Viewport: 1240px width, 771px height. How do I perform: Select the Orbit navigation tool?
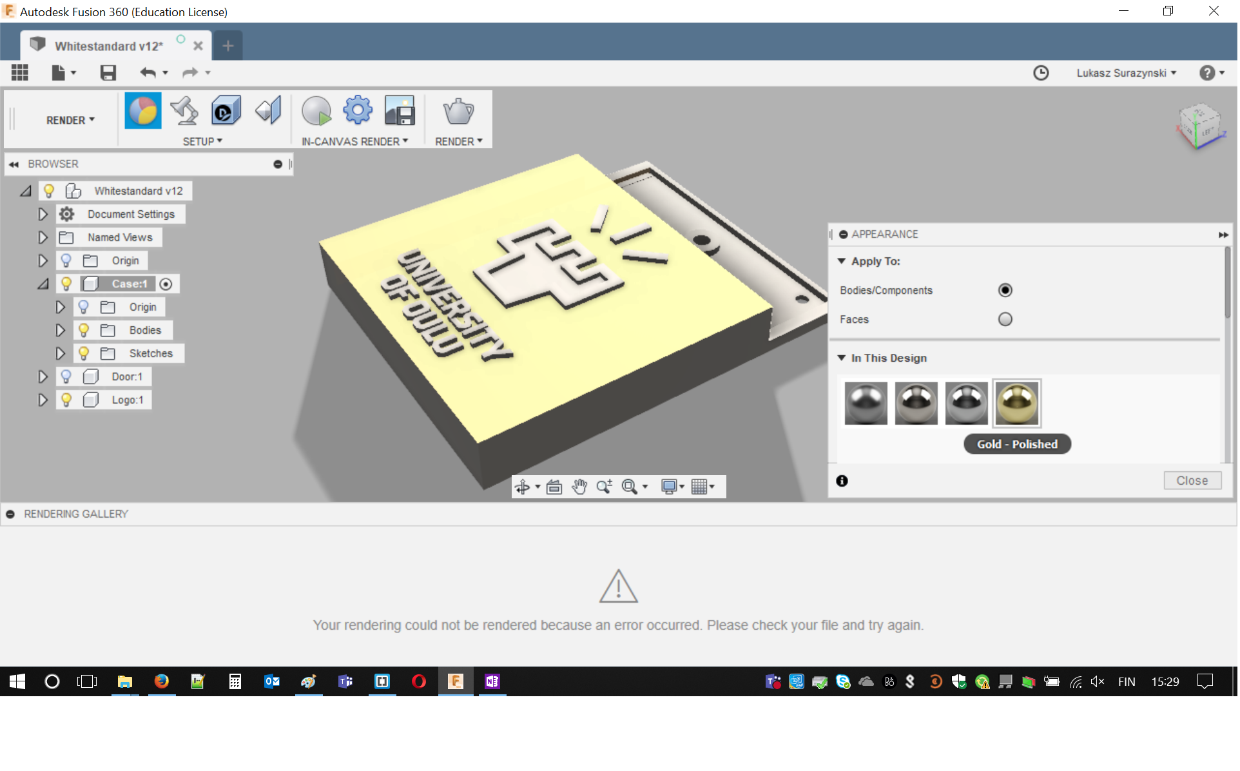(523, 487)
